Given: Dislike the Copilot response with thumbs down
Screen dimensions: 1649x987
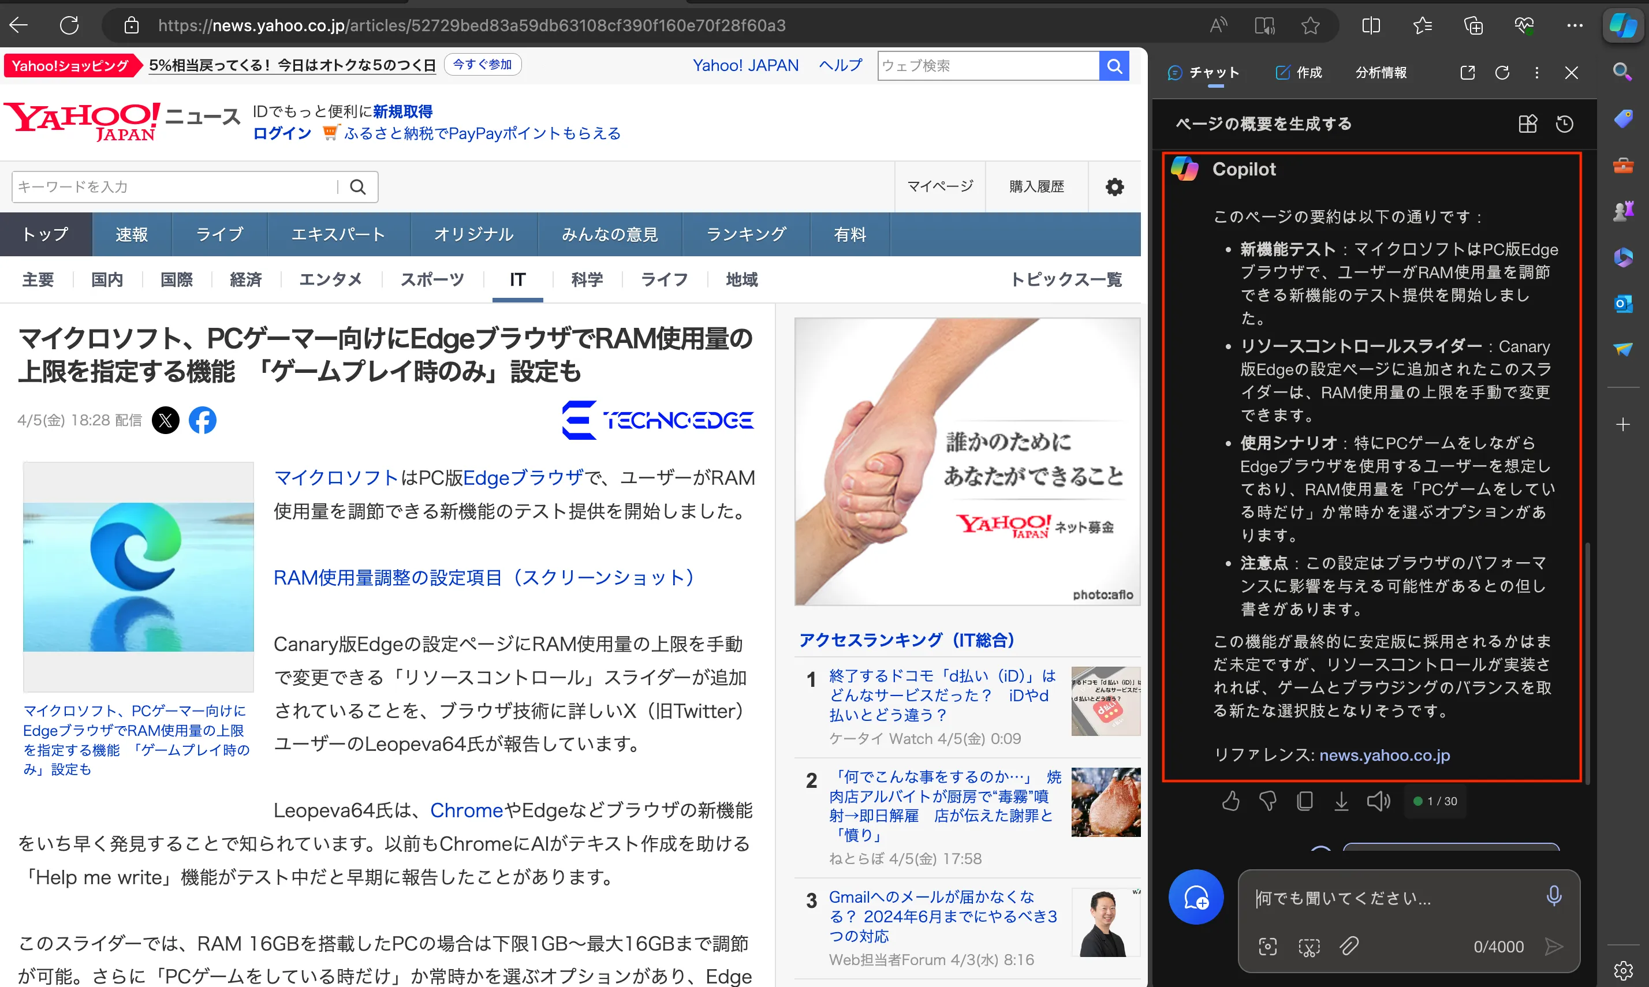Looking at the screenshot, I should (x=1268, y=801).
